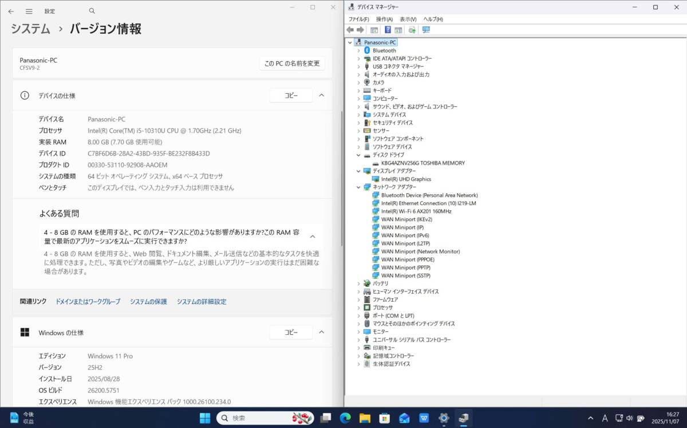Collapse the RAM FAQ answer chevron
This screenshot has height=428, width=687.
[313, 235]
